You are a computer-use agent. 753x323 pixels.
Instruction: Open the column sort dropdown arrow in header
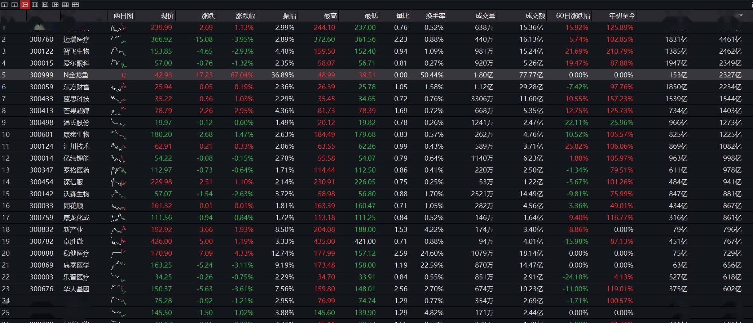pos(741,15)
